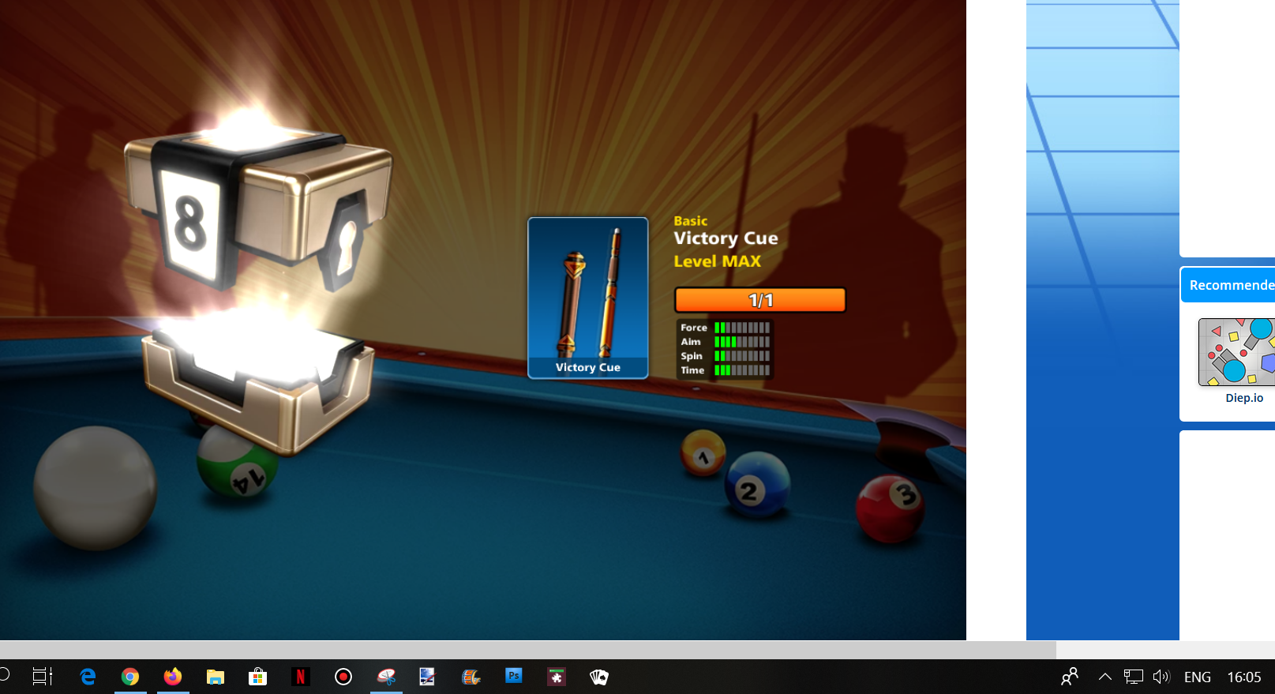
Task: Launch Netflix from the taskbar
Action: (301, 677)
